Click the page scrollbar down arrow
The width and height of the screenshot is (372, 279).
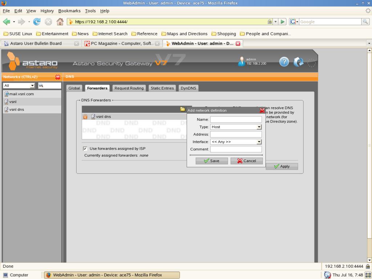click(x=369, y=260)
